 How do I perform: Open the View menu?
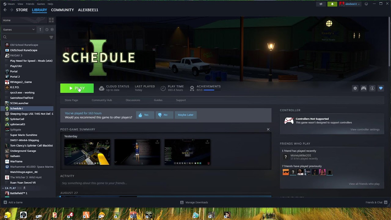coord(20,4)
